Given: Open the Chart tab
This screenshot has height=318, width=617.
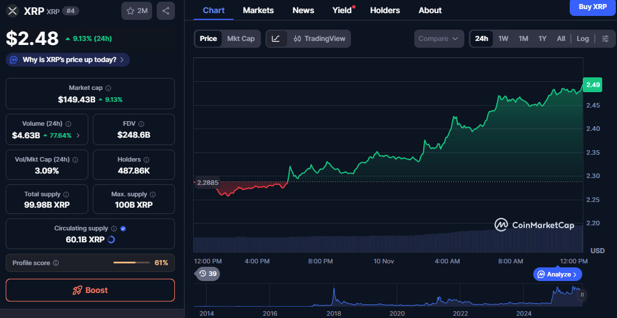Looking at the screenshot, I should (214, 11).
